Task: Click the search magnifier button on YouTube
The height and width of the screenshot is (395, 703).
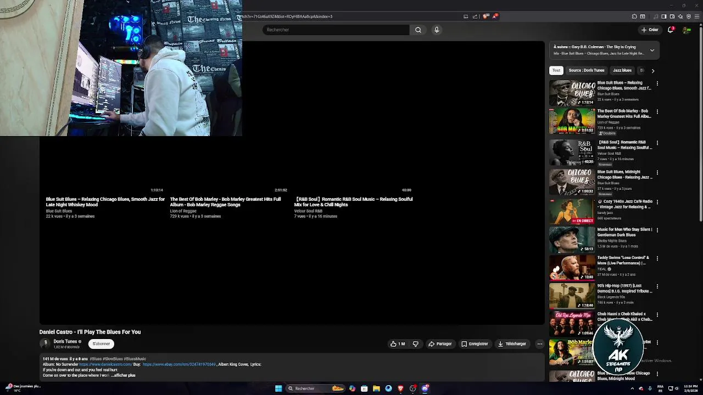Action: click(418, 30)
